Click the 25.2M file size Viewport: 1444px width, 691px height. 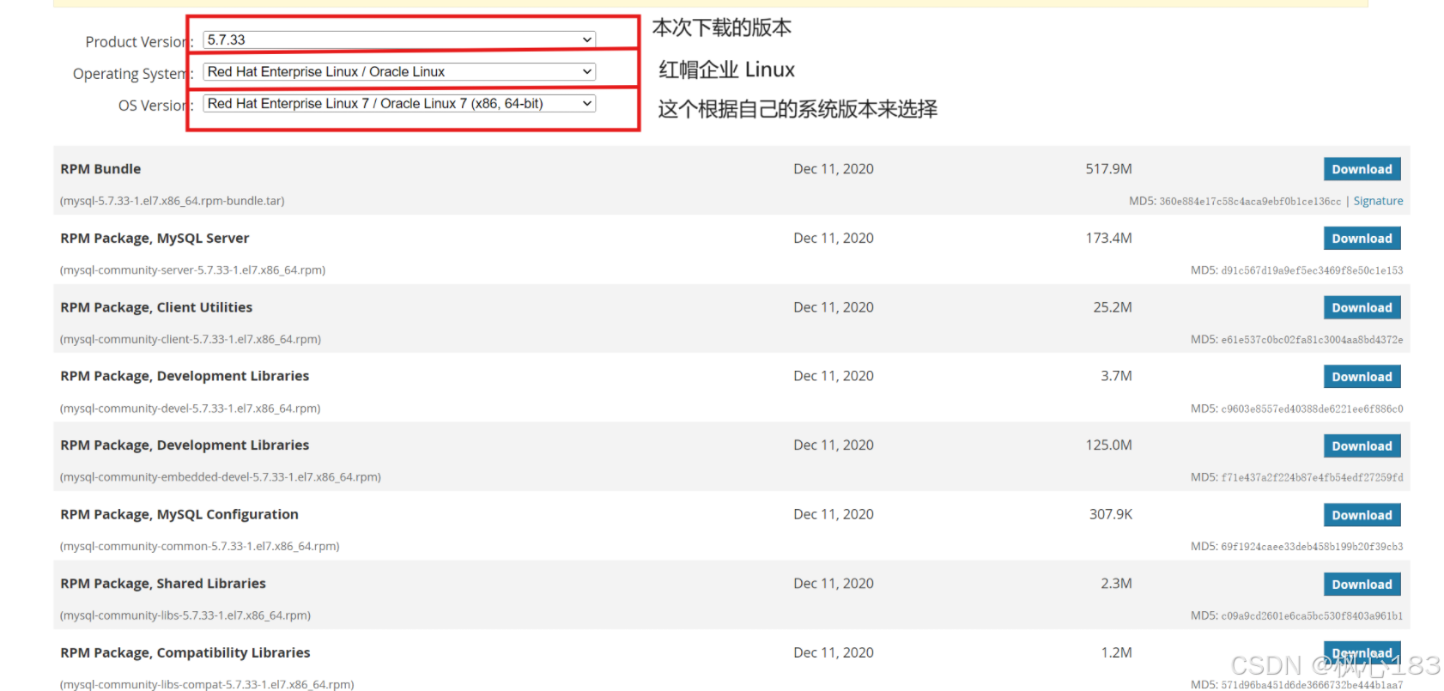[1113, 307]
